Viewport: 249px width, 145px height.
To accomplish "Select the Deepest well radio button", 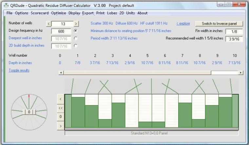I will pos(76,38).
